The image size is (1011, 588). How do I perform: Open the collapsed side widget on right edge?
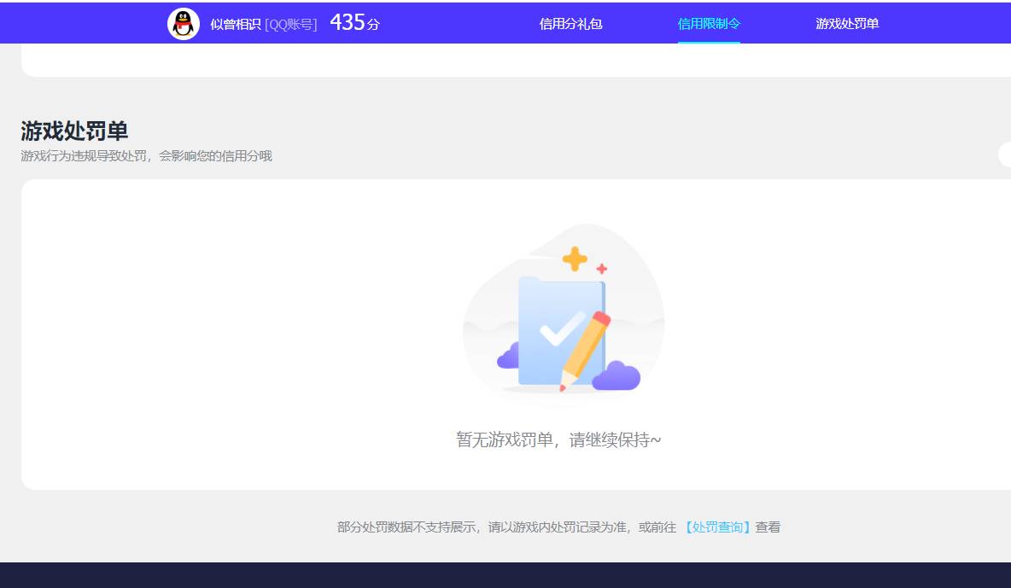point(1006,154)
